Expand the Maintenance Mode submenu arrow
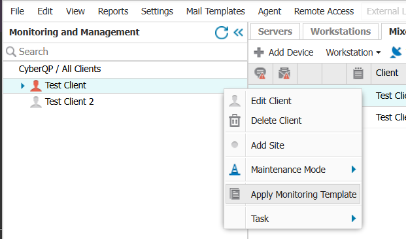Image resolution: width=406 pixels, height=239 pixels. point(354,170)
